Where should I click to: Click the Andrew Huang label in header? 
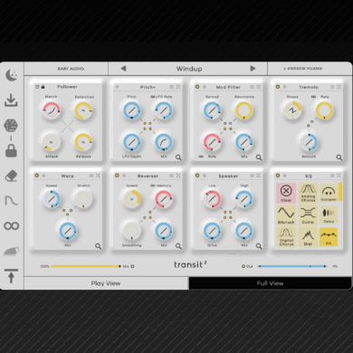303,69
